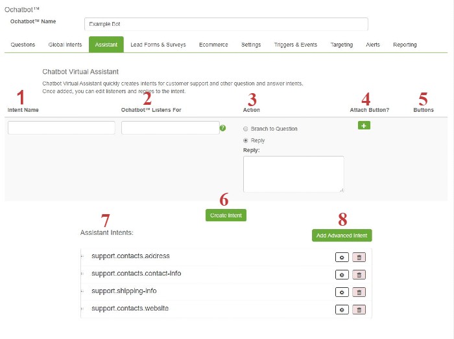Screen dimensions: 454x339
Task: Click the Add Advanced Intent button
Action: click(x=342, y=235)
